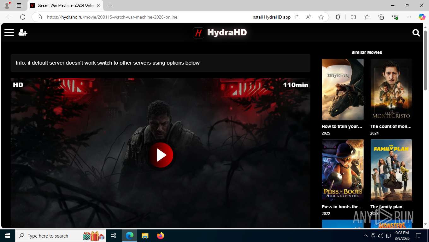Open the HydraHD hamburger menu
Screen dimensions: 429x242
click(9, 32)
